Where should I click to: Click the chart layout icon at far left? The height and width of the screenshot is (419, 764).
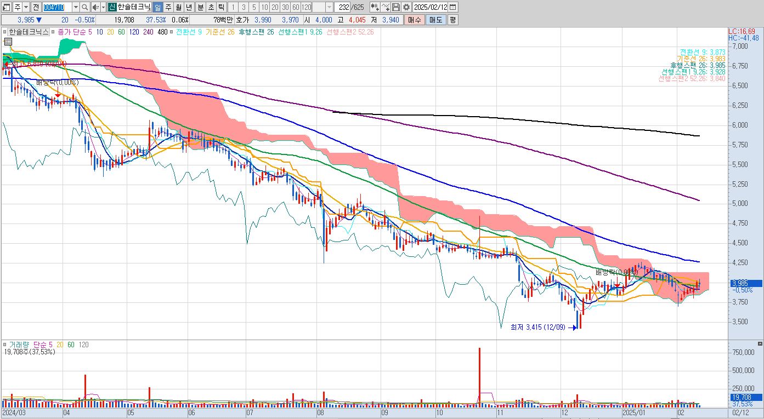7,7
